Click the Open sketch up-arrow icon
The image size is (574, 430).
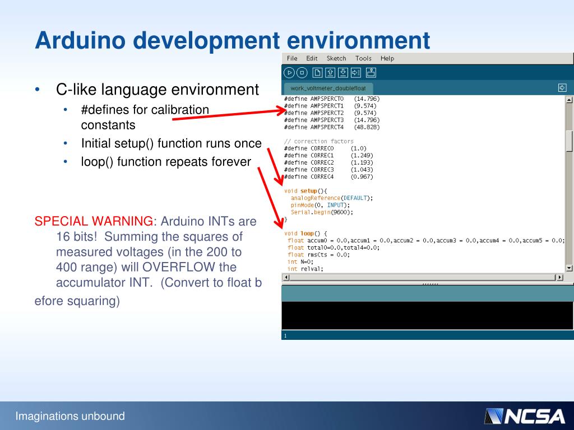(x=330, y=73)
